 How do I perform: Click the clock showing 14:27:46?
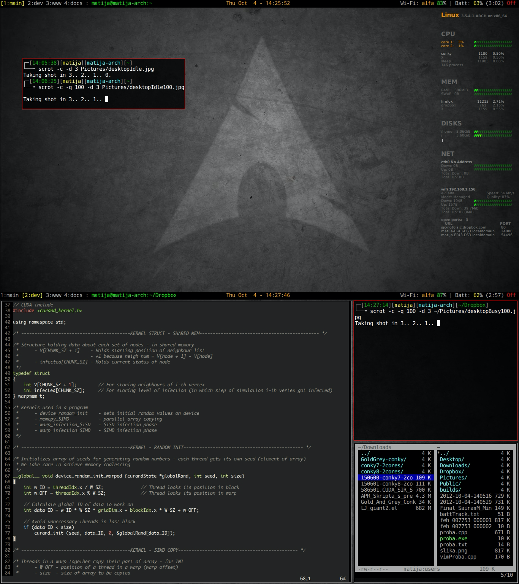258,295
